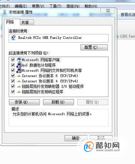Select the QoS 数据包计划程序 service icon
Screen dimensions: 135x164
(x=19, y=65)
